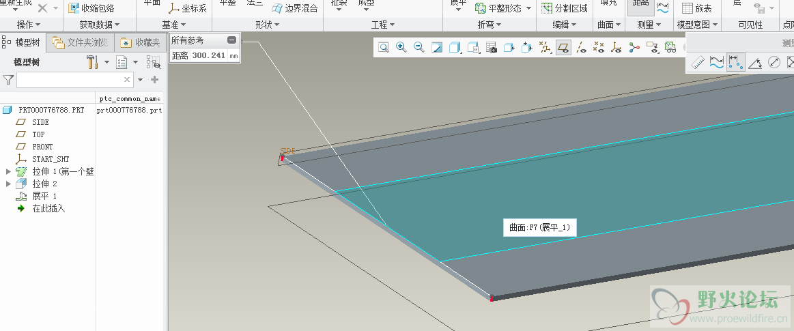The height and width of the screenshot is (331, 794).
Task: Click the Zoom Out magnifier icon
Action: pos(419,47)
